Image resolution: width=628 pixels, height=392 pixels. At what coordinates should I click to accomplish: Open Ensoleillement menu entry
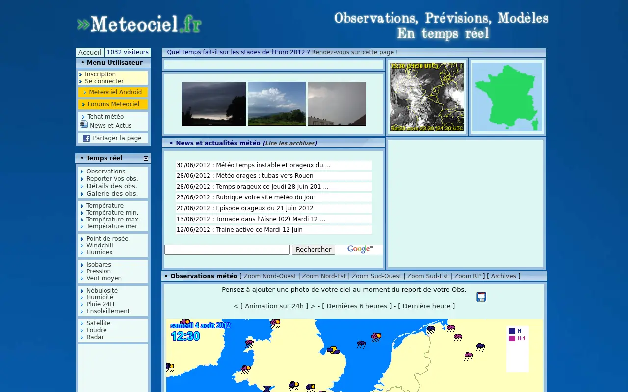point(108,311)
